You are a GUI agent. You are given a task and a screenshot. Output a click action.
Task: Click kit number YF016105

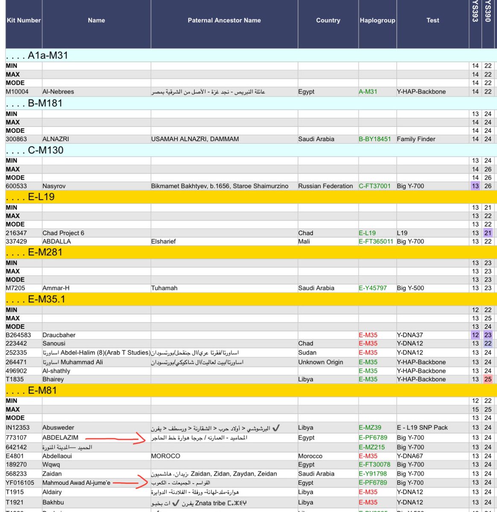[x=20, y=483]
